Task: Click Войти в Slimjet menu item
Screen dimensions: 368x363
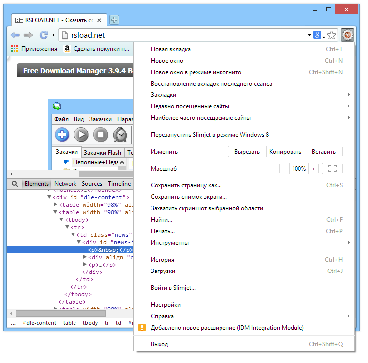Action: click(x=244, y=288)
